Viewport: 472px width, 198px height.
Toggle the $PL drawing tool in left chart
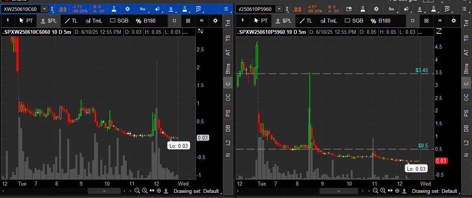point(49,21)
